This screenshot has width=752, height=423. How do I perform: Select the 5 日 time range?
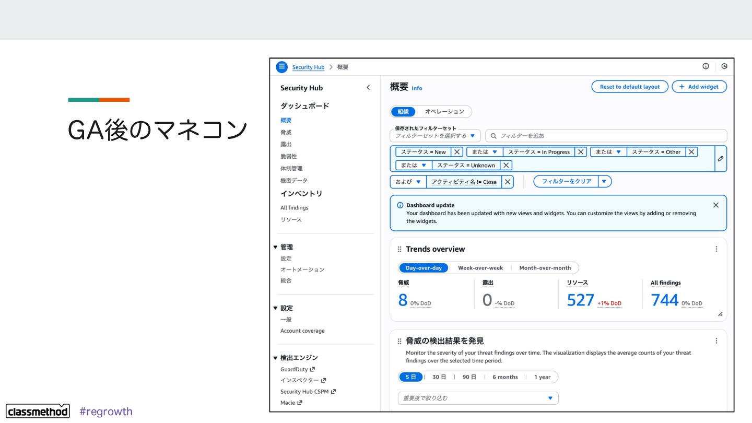pos(411,377)
